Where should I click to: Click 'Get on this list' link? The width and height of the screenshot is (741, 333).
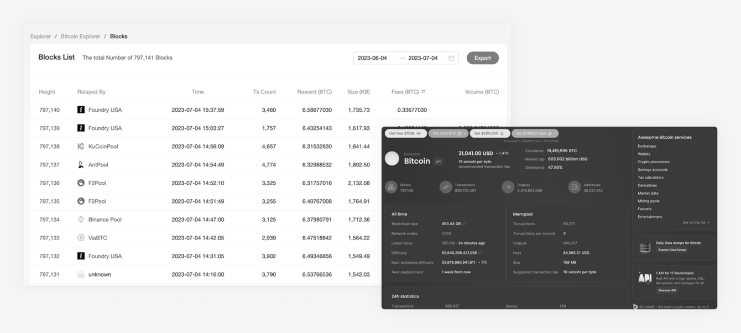click(x=696, y=222)
